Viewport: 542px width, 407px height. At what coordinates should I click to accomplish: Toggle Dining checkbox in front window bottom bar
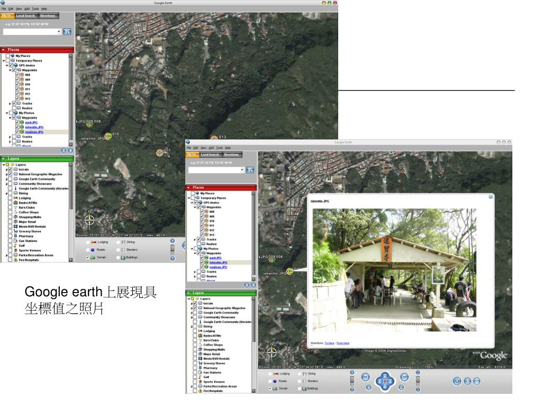[300, 374]
